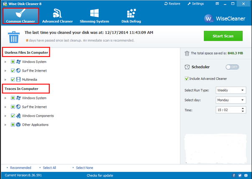Open the Select Run Type dropdown
Screen dimensions: 252x179
(231, 90)
